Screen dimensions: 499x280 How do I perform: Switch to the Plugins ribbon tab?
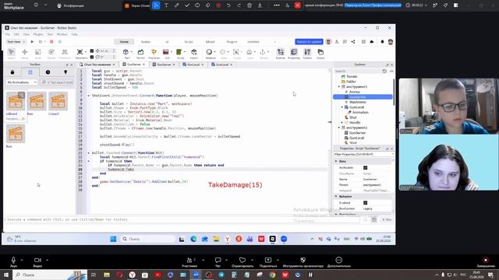232,41
